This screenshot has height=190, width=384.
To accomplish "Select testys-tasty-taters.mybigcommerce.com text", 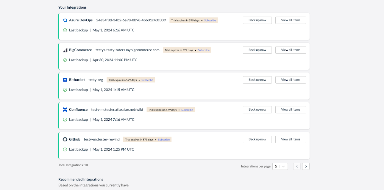I will point(127,50).
